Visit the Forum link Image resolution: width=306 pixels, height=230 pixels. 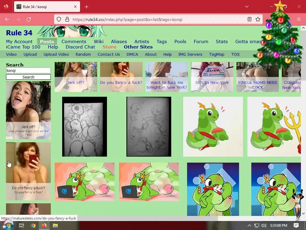click(x=201, y=41)
